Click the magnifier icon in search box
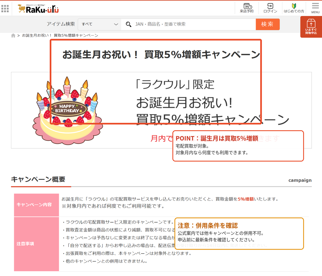Viewport: 322px width, 276px height. 129,25
